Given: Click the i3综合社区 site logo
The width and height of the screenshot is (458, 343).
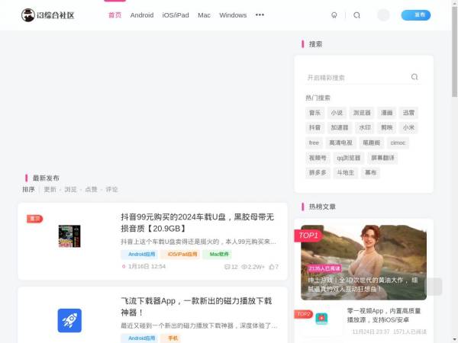Looking at the screenshot, I should tap(49, 15).
